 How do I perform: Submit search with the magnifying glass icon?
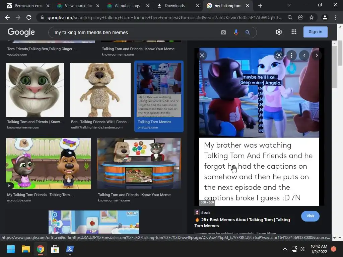pos(248,32)
